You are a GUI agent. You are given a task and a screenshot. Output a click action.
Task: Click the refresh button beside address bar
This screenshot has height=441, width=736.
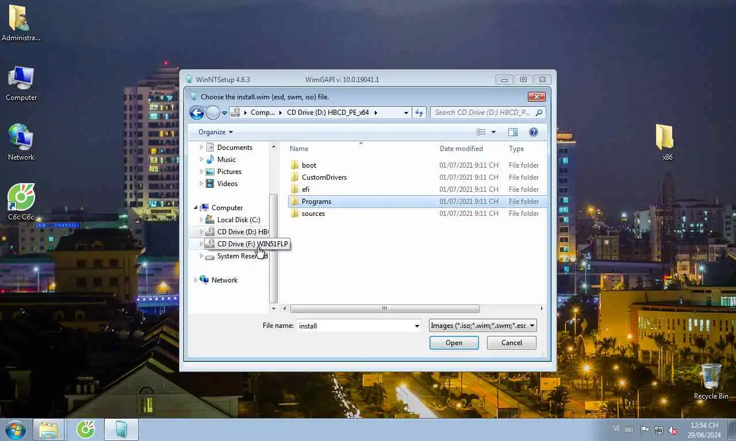coord(419,113)
